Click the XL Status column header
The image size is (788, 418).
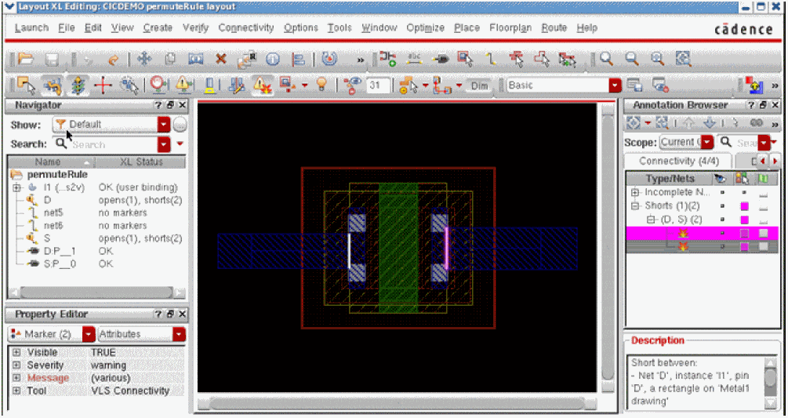pos(140,162)
